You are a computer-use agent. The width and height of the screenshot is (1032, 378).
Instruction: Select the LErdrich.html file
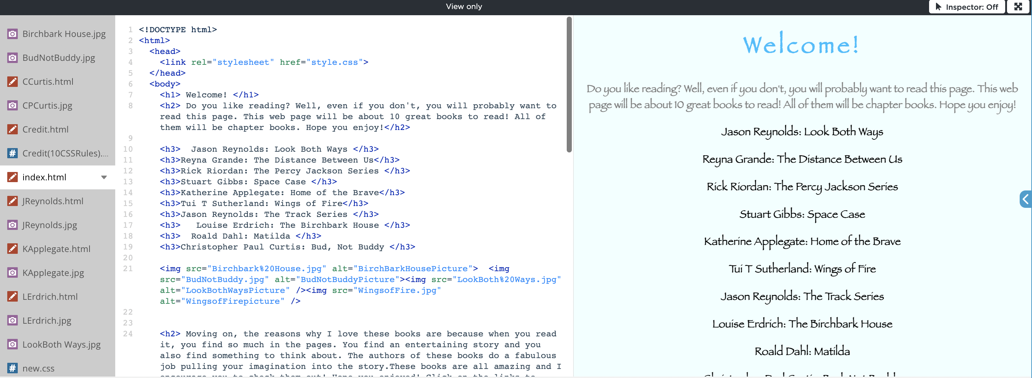[x=50, y=297]
